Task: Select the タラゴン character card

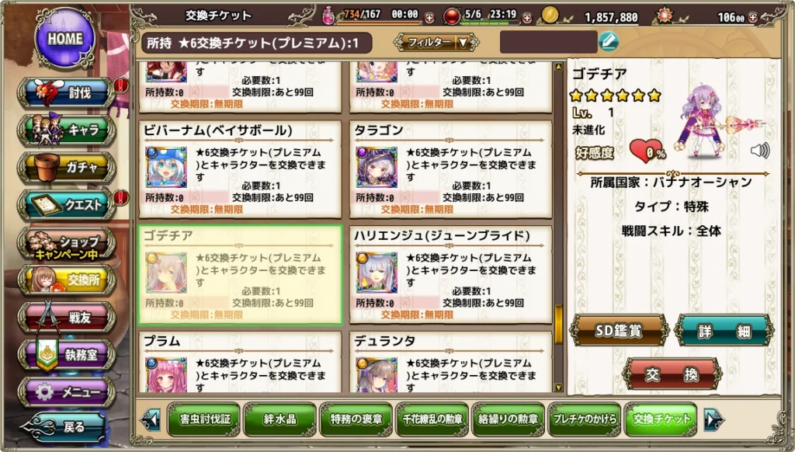Action: [450, 169]
